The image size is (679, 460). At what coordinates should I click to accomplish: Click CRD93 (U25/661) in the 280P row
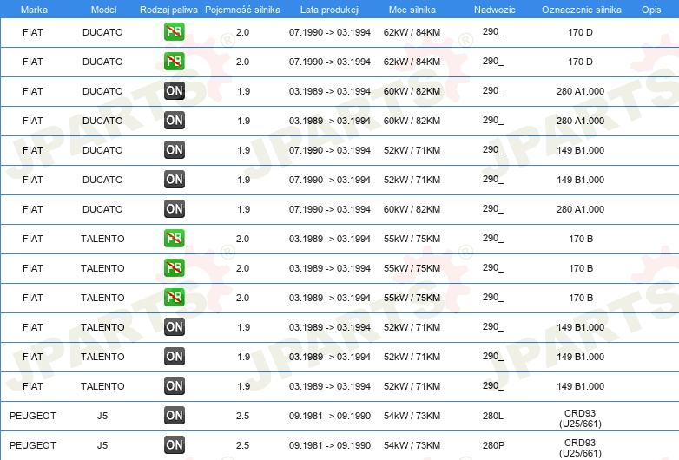pos(580,448)
